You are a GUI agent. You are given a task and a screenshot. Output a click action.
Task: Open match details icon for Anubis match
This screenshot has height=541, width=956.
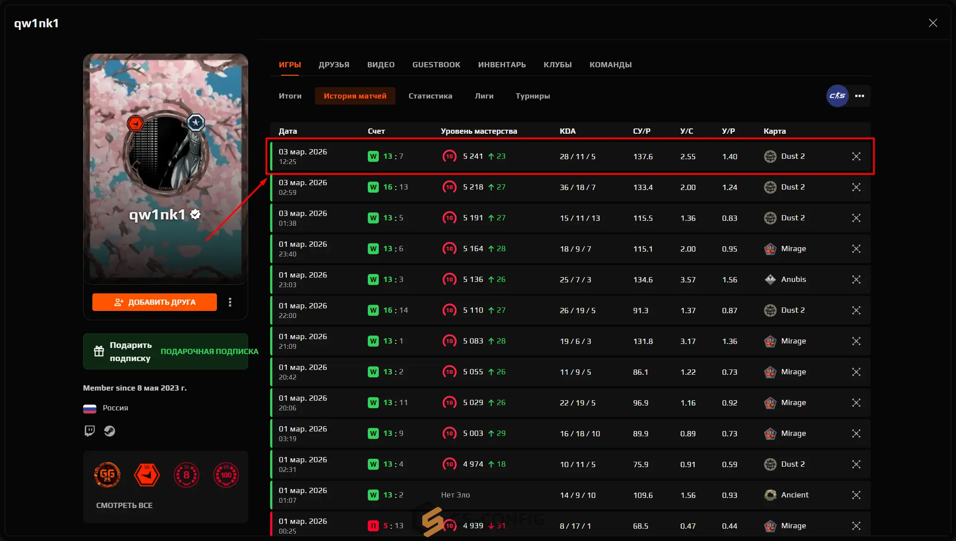coord(856,280)
